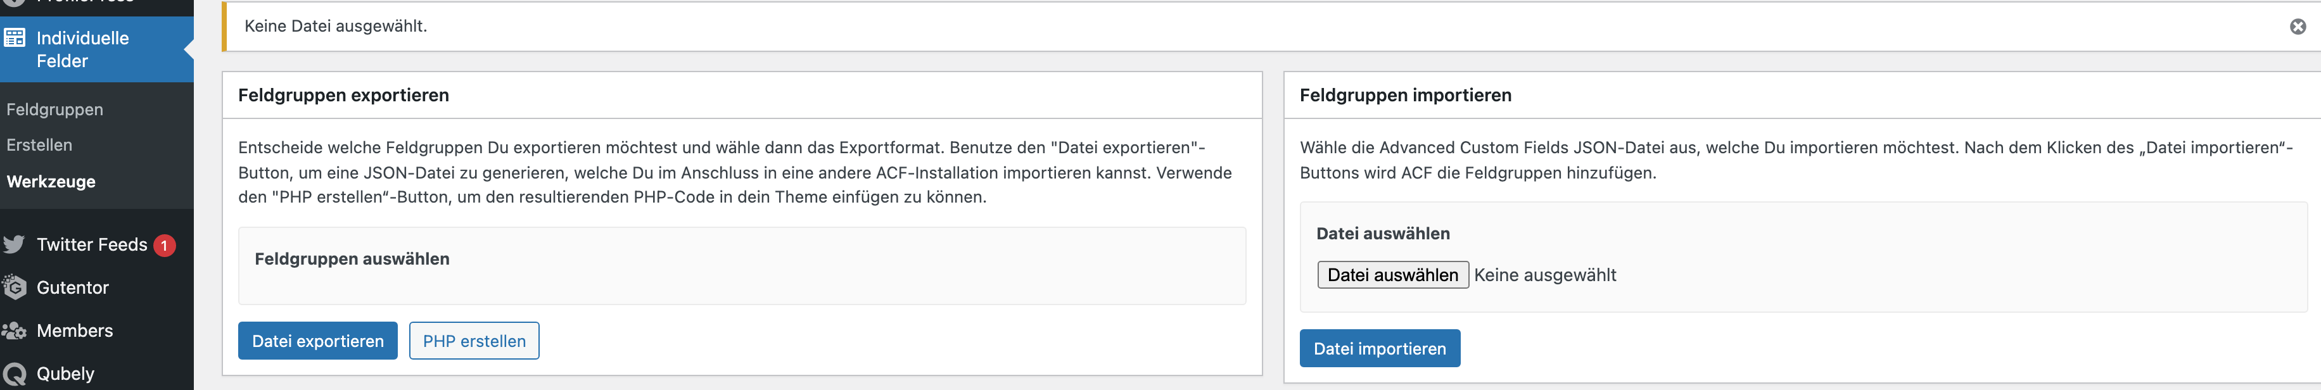Click the 'Feldgruppen exportieren' panel header
Viewport: 2321px width, 390px height.
point(343,94)
